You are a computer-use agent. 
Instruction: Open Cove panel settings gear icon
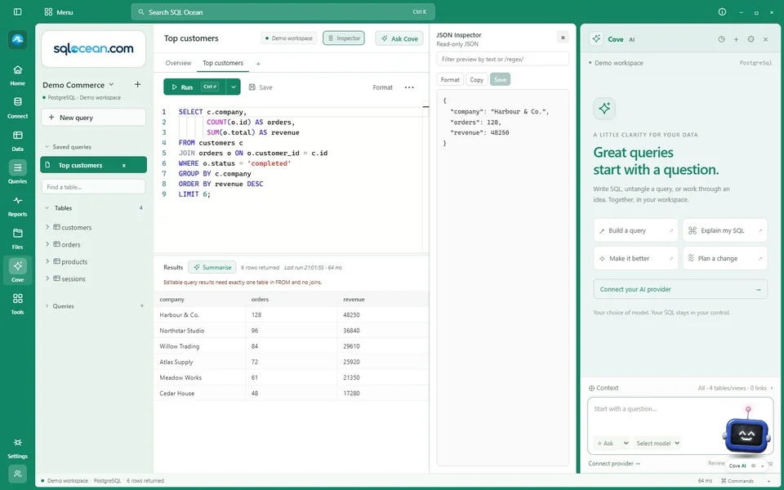(751, 39)
